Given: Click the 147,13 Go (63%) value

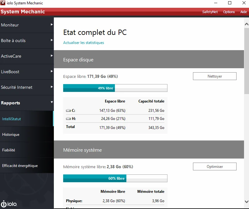Looking at the screenshot, I should 112,111.
